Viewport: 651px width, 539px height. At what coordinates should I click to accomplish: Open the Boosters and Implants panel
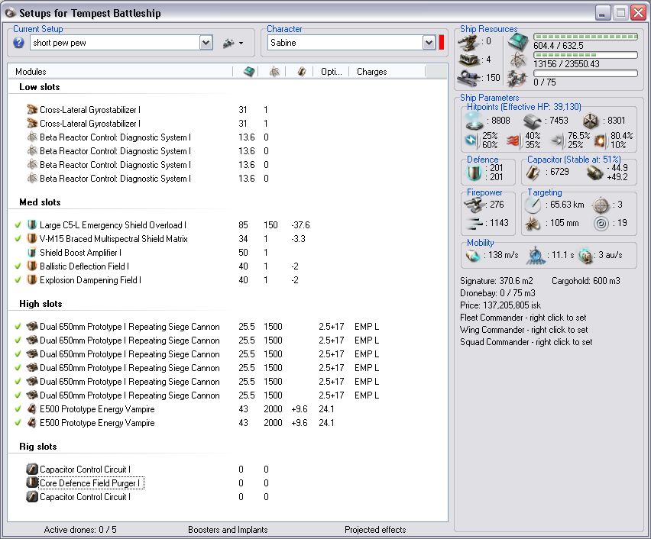pos(228,529)
